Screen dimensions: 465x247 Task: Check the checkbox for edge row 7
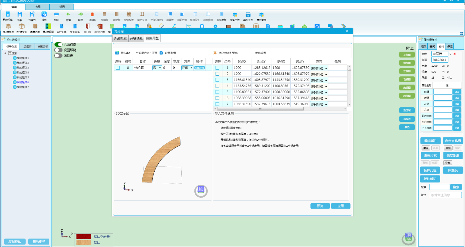pos(217,104)
